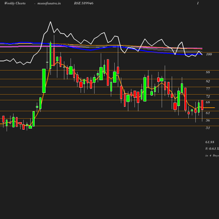The width and height of the screenshot is (219, 219).
Task: Click the 61.88 closing price value
Action: [x=210, y=142]
